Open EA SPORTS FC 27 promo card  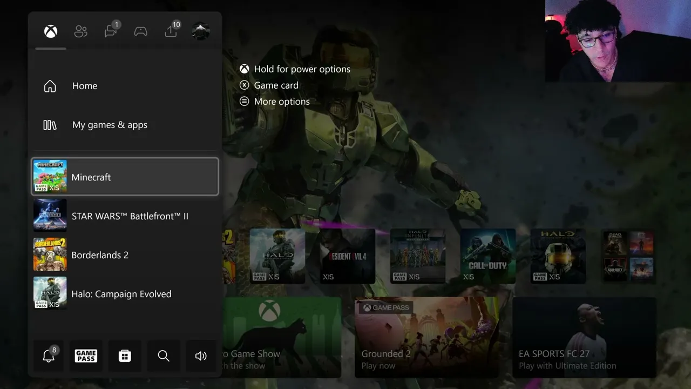point(585,337)
